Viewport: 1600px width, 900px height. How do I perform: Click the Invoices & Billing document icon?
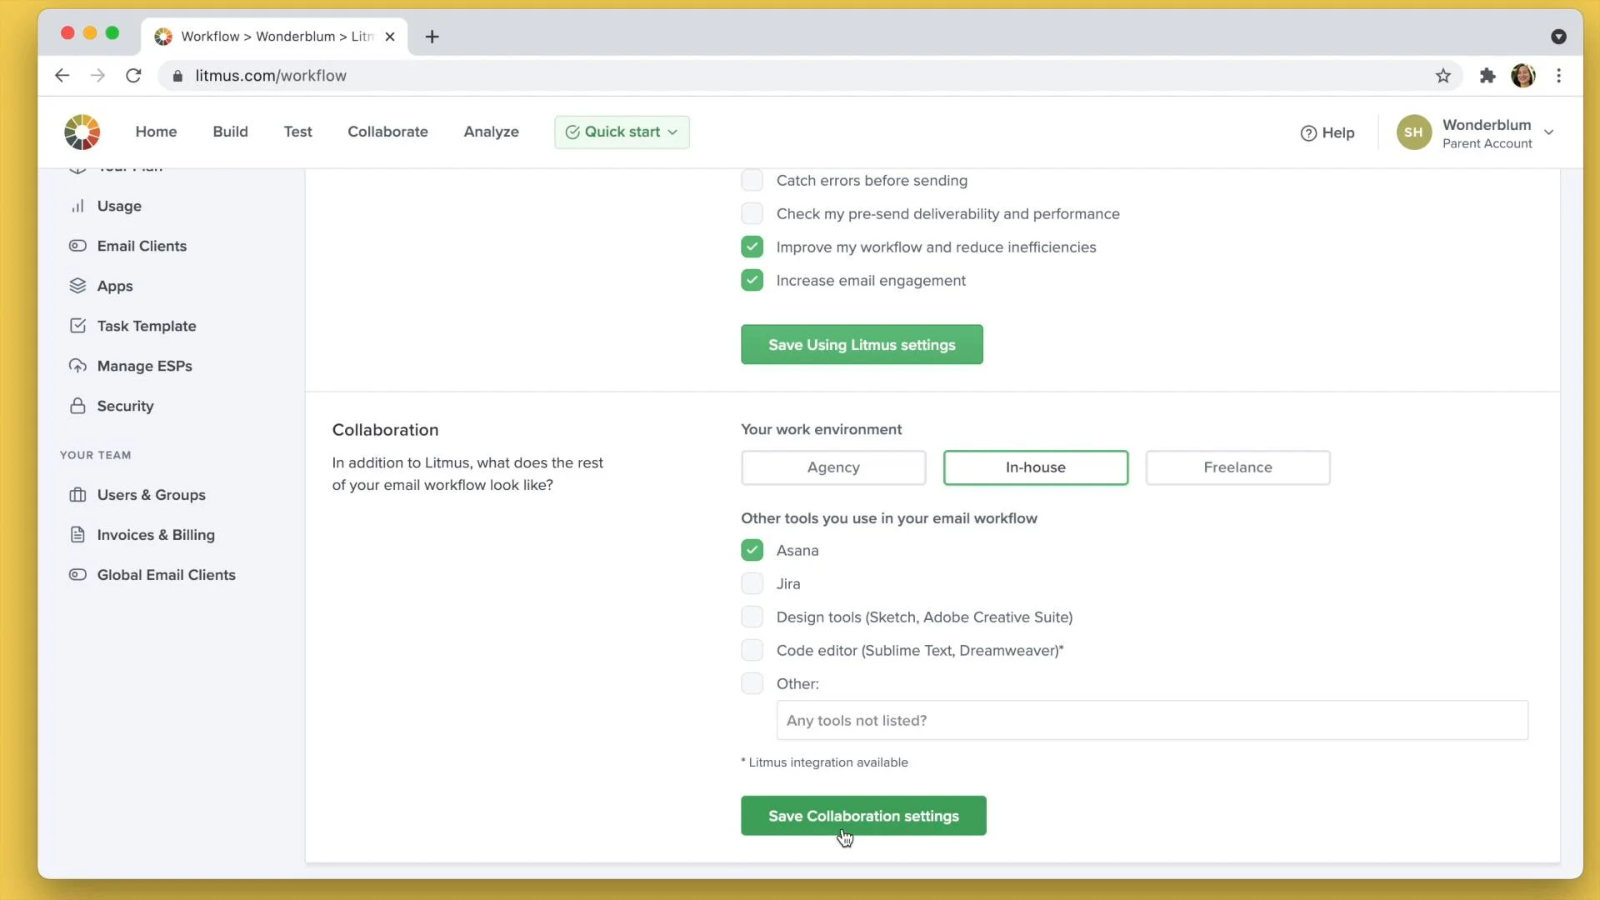[77, 535]
